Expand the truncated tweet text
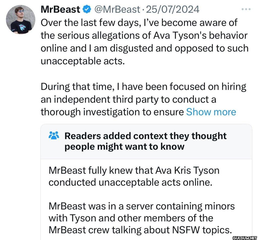The image size is (258, 240). coord(211,112)
